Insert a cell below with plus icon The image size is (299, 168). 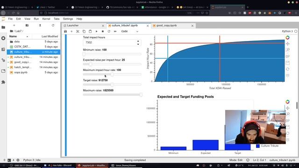71,31
